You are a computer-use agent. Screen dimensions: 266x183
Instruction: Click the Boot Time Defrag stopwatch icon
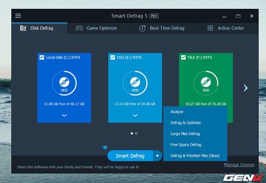coord(142,28)
